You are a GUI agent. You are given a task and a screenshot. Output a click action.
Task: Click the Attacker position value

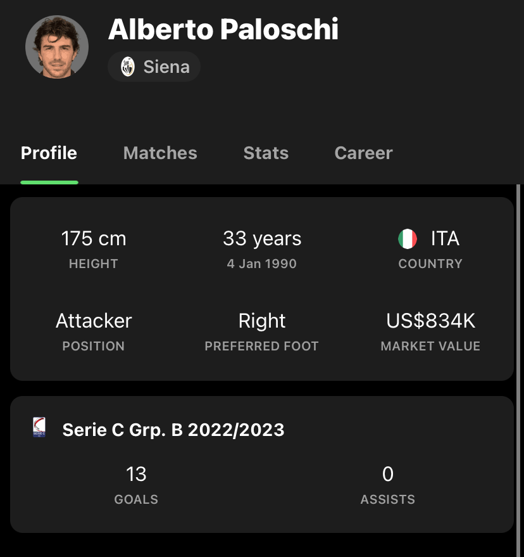point(94,321)
